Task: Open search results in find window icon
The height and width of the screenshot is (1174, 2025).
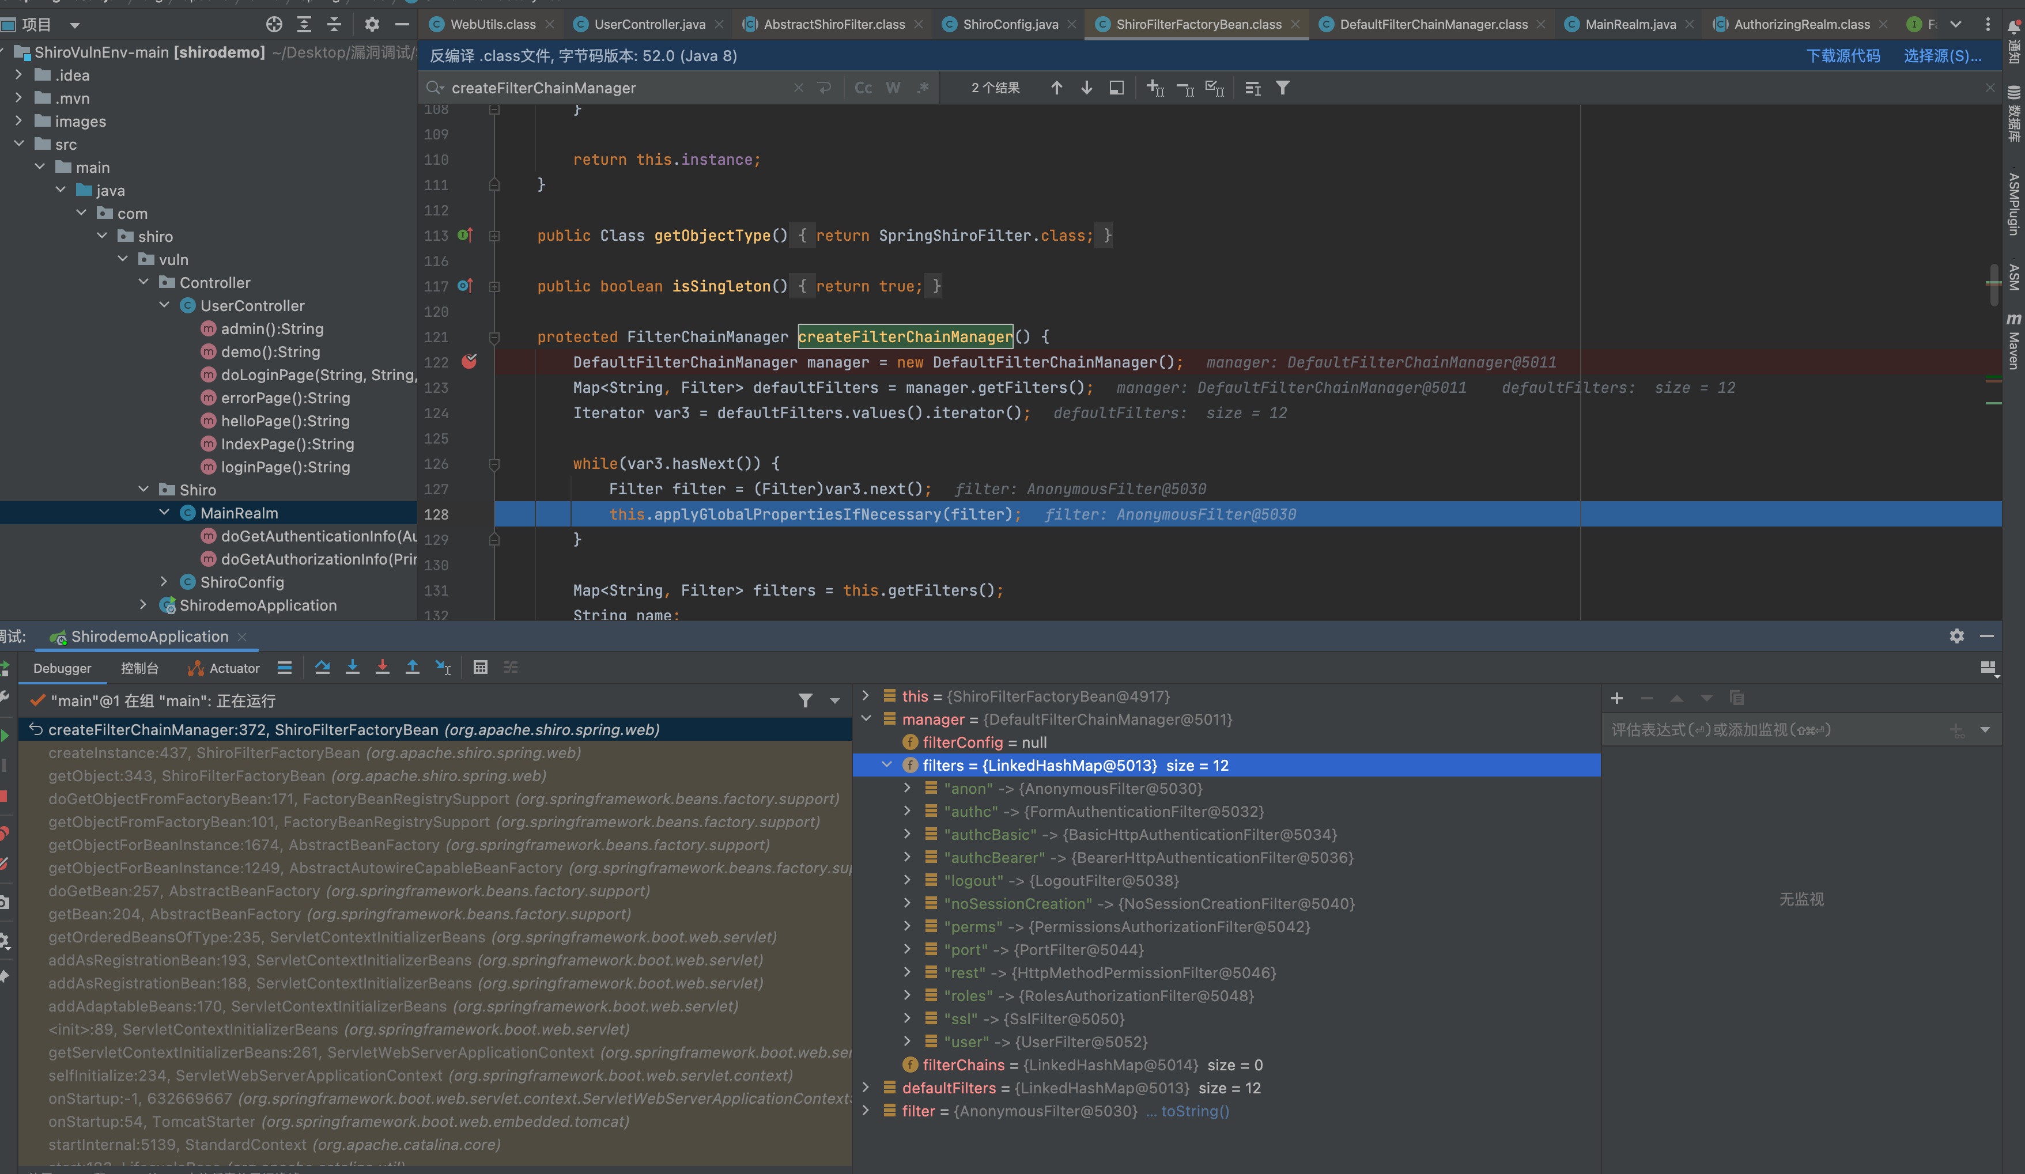Action: click(x=1116, y=88)
